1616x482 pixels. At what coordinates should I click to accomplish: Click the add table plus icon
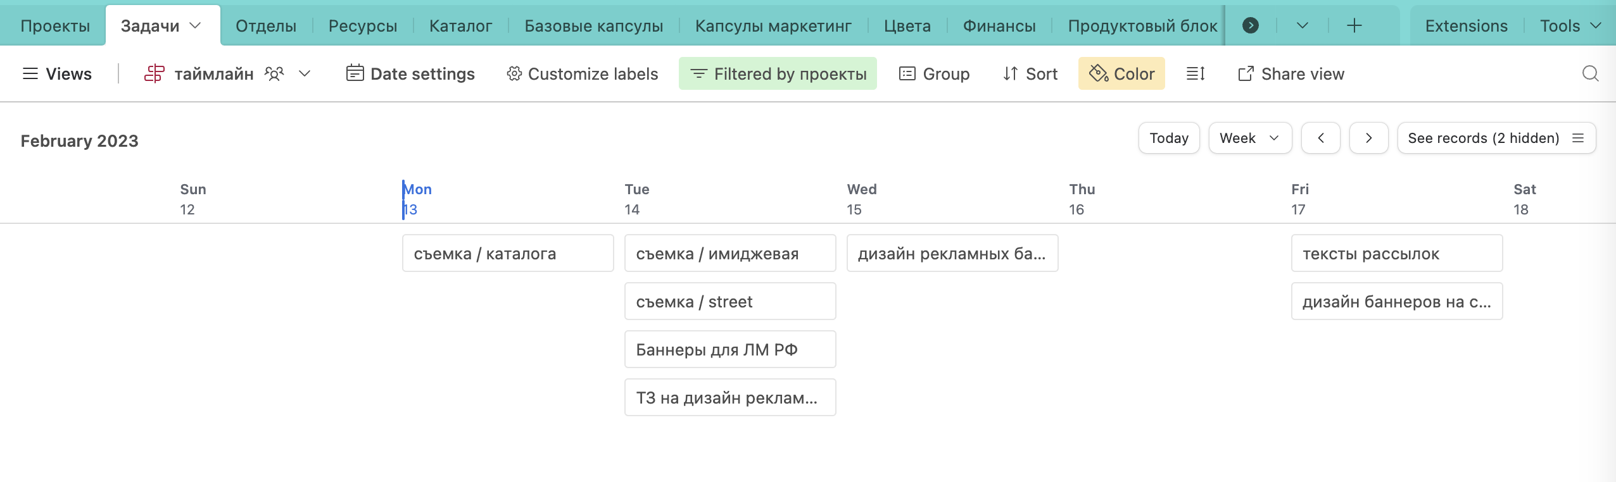click(x=1354, y=26)
